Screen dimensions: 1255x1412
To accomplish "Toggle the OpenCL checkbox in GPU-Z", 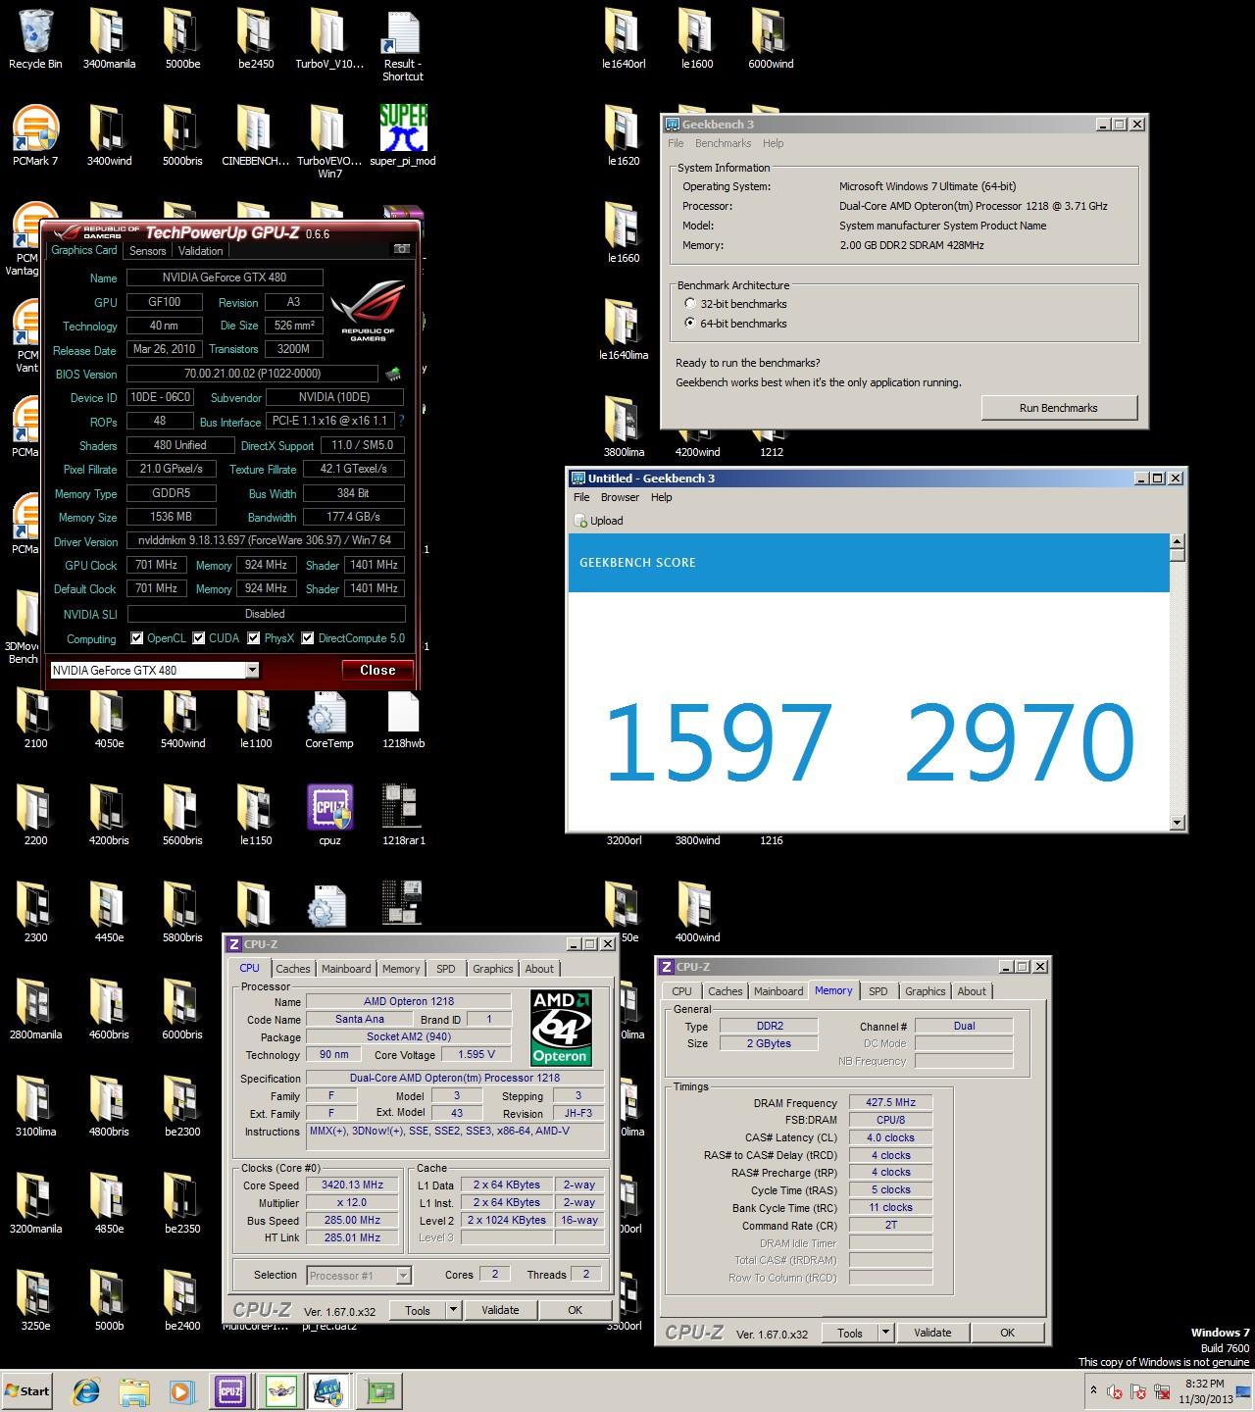I will (x=137, y=638).
